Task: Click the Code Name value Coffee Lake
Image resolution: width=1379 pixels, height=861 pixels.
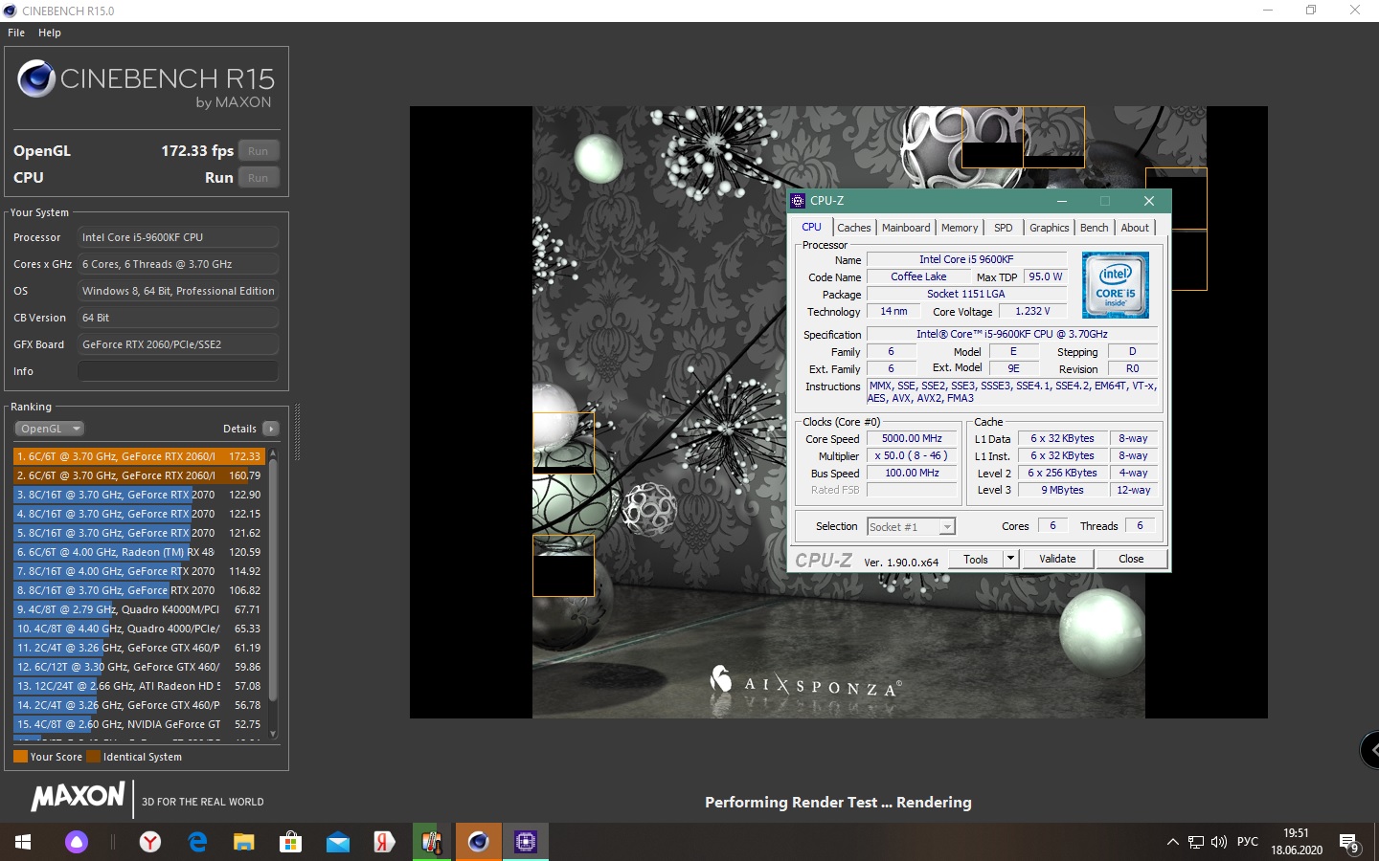Action: coord(918,277)
